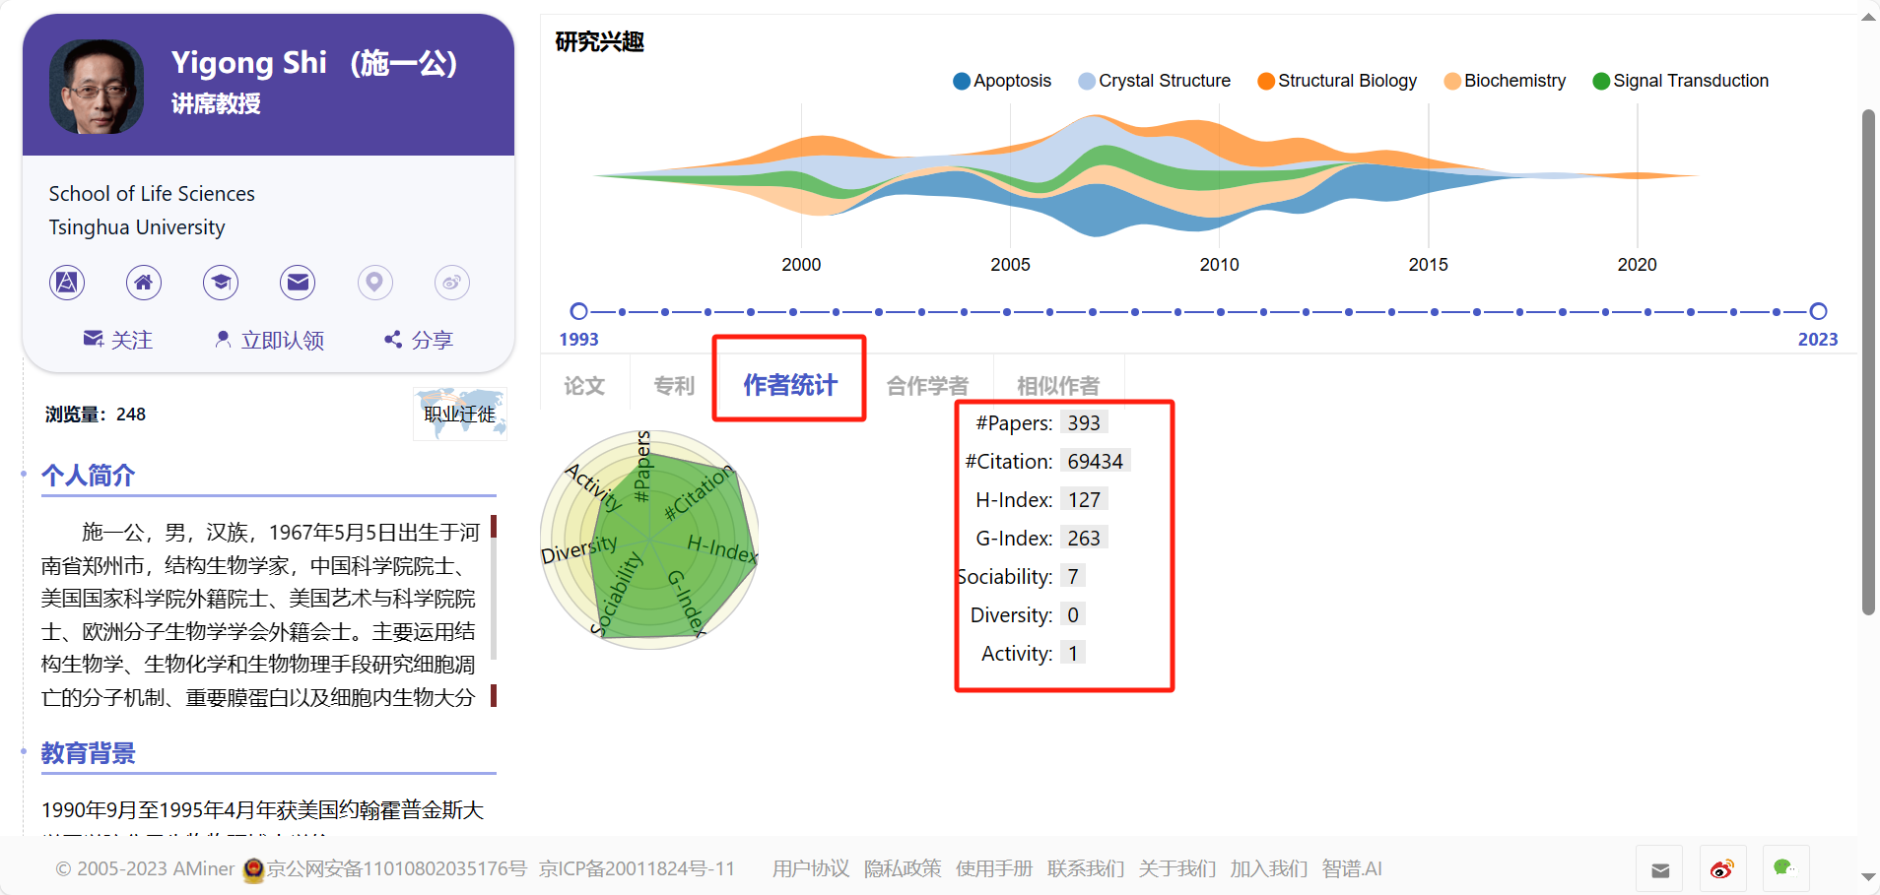1880x895 pixels.
Task: Click the location pin icon
Action: 374,283
